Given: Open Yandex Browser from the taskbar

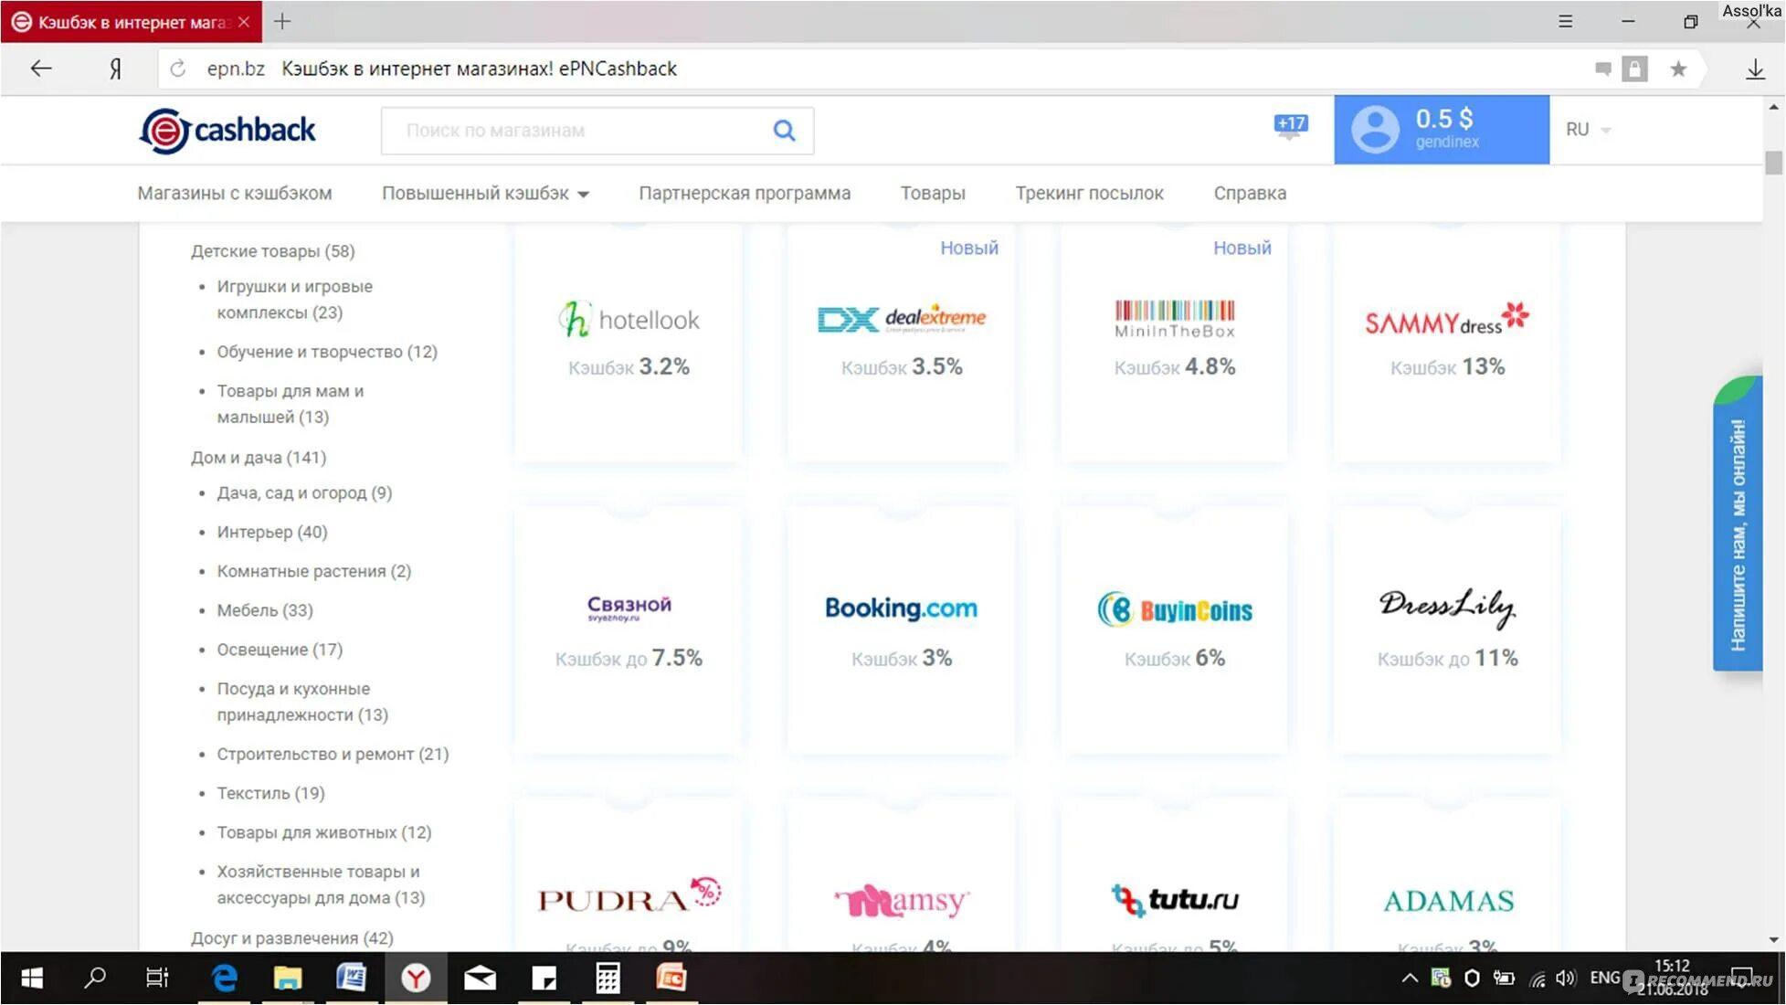Looking at the screenshot, I should click(x=416, y=979).
